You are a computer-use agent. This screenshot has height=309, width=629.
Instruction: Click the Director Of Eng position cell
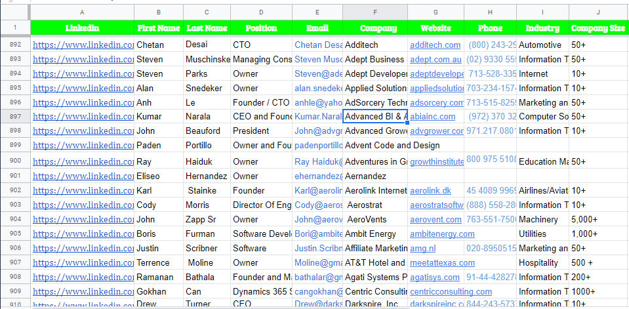[261, 205]
